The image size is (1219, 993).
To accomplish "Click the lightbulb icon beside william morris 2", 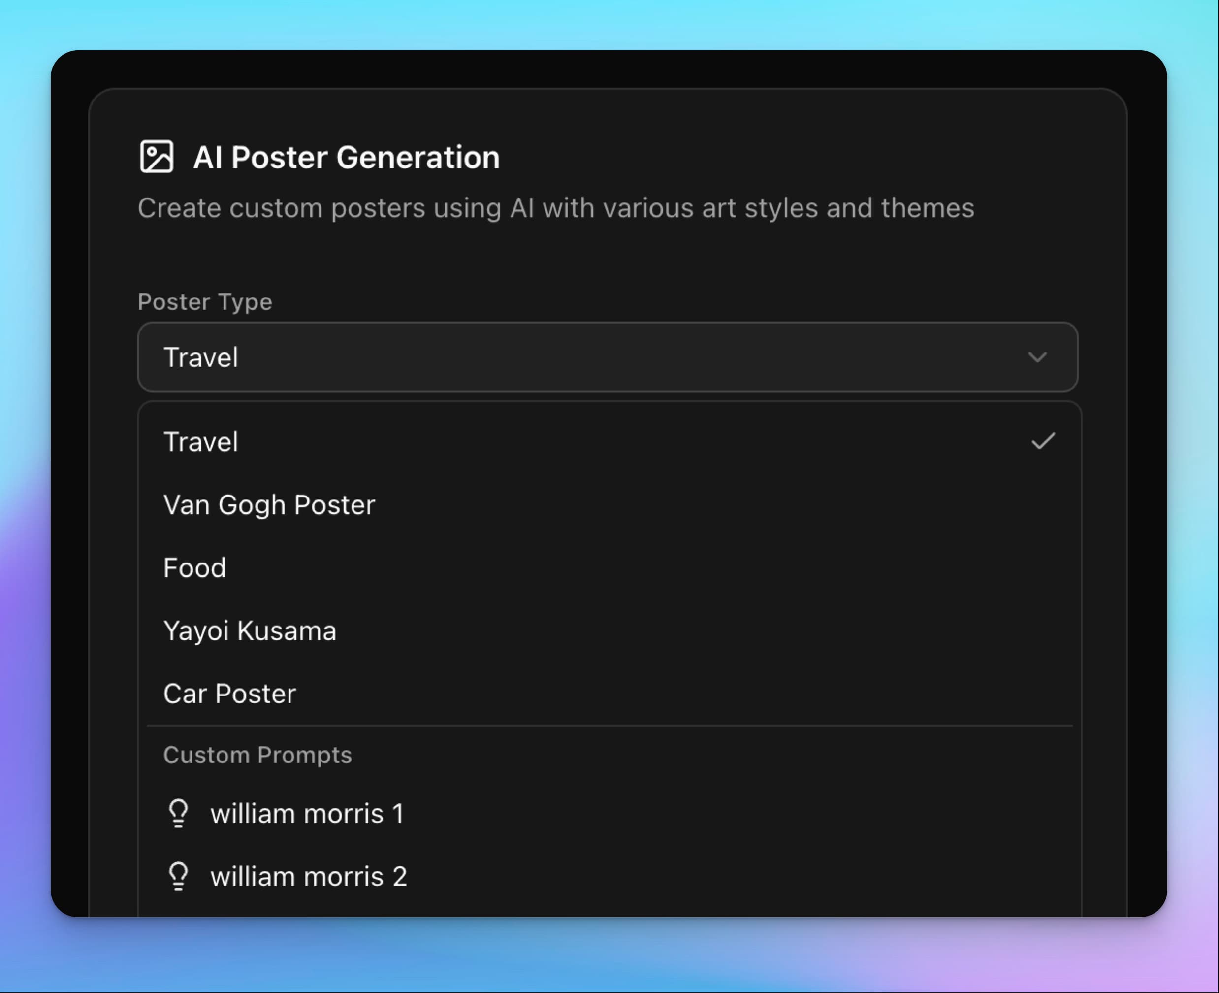I will coord(178,876).
